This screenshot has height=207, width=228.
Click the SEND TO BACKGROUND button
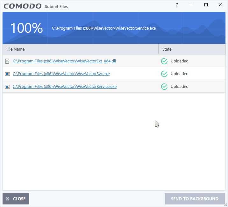pyautogui.click(x=195, y=199)
